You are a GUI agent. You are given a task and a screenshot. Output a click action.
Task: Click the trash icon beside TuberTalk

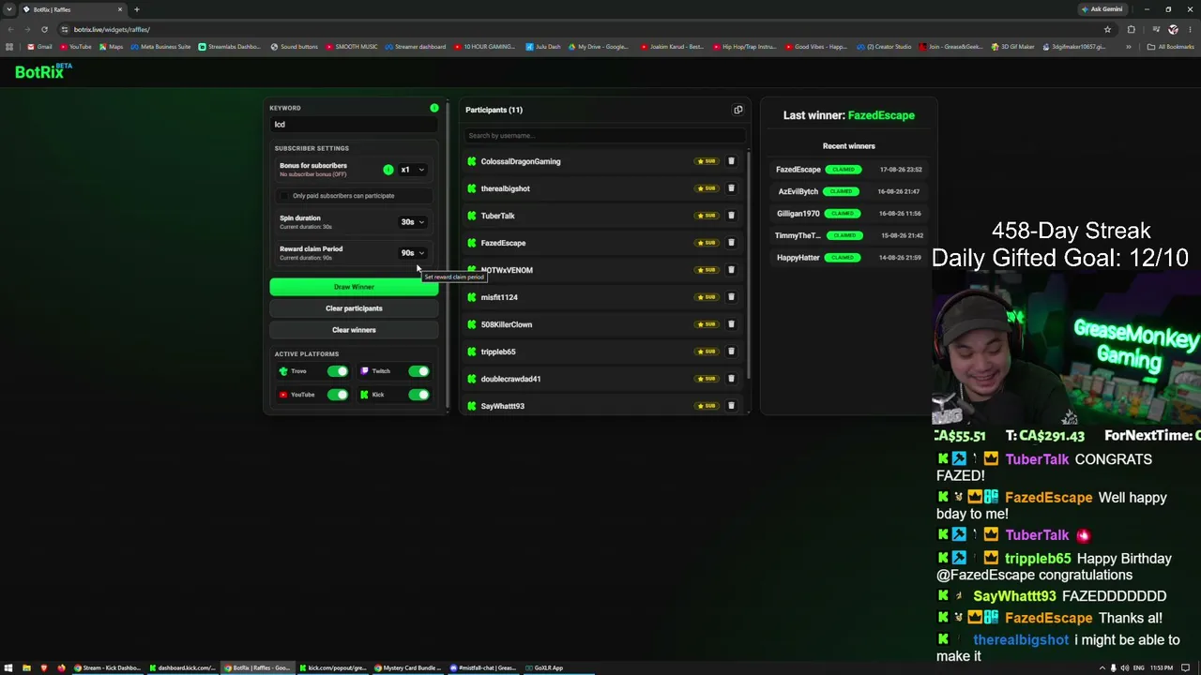click(731, 216)
